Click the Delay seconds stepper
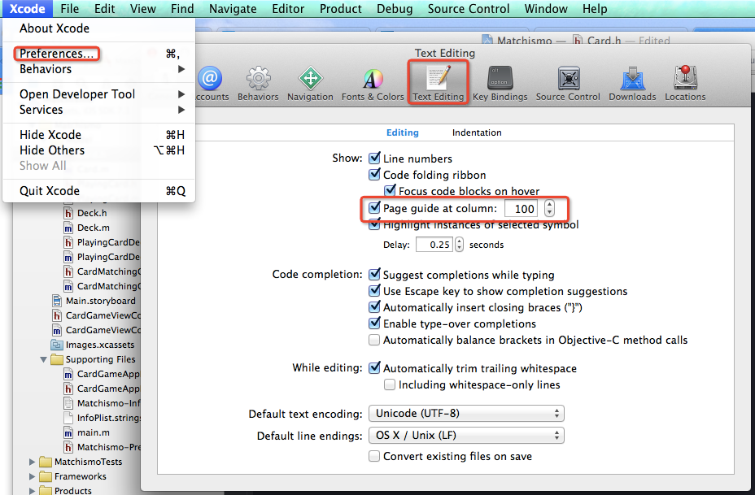The height and width of the screenshot is (495, 755). pyautogui.click(x=460, y=245)
